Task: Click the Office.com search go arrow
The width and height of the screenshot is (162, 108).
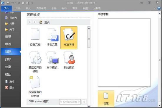Action: click(84, 102)
